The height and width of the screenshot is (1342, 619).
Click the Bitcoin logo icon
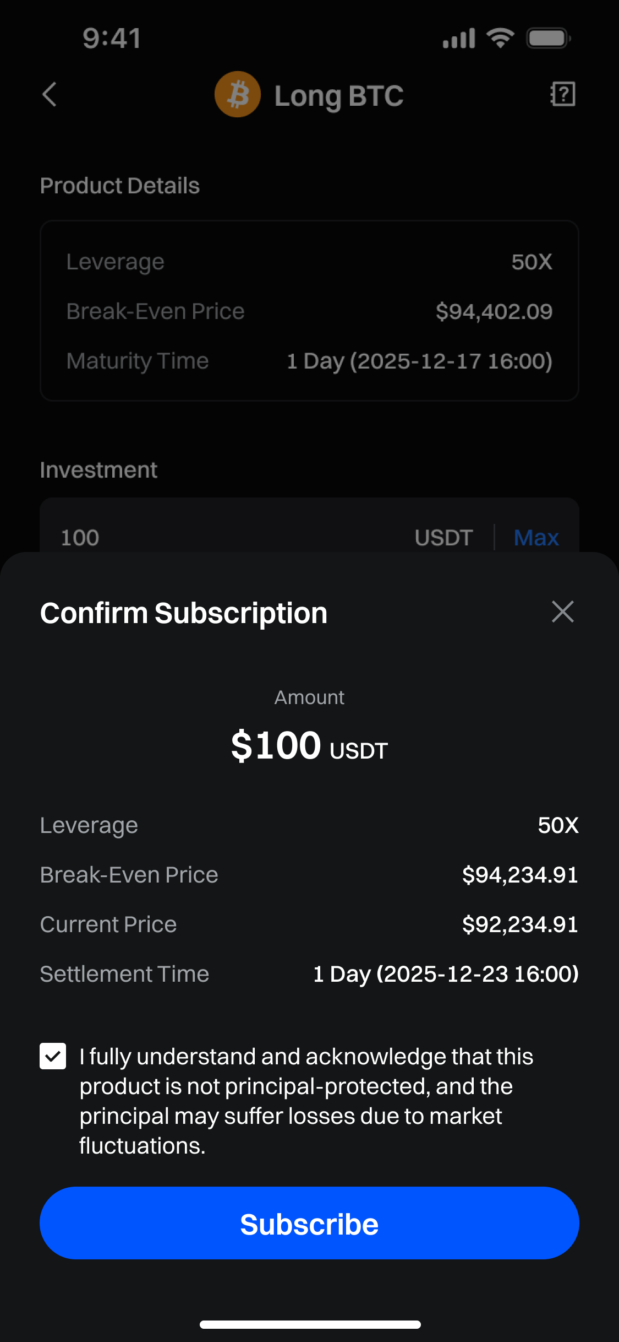point(238,94)
